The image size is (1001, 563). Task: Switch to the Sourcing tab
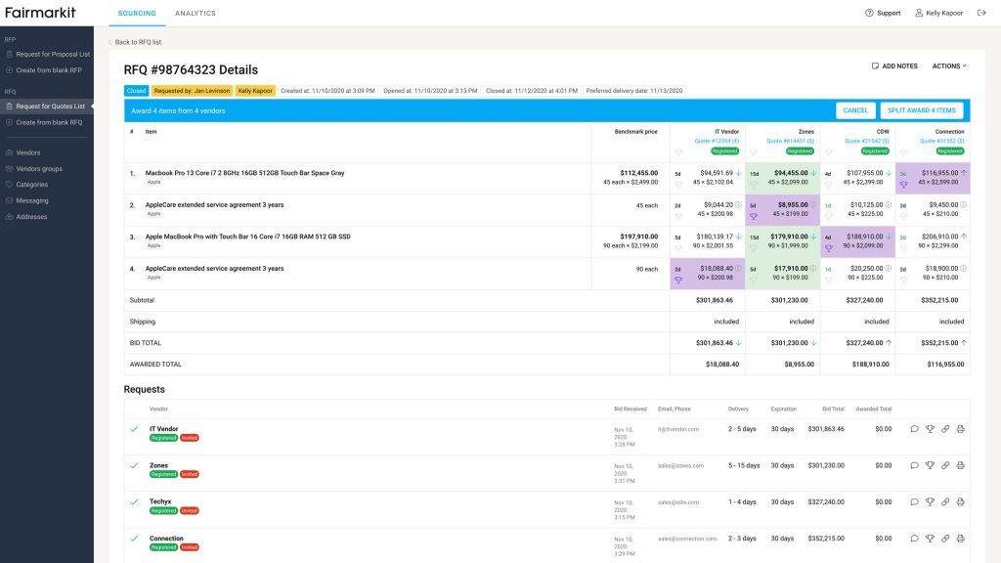point(137,14)
